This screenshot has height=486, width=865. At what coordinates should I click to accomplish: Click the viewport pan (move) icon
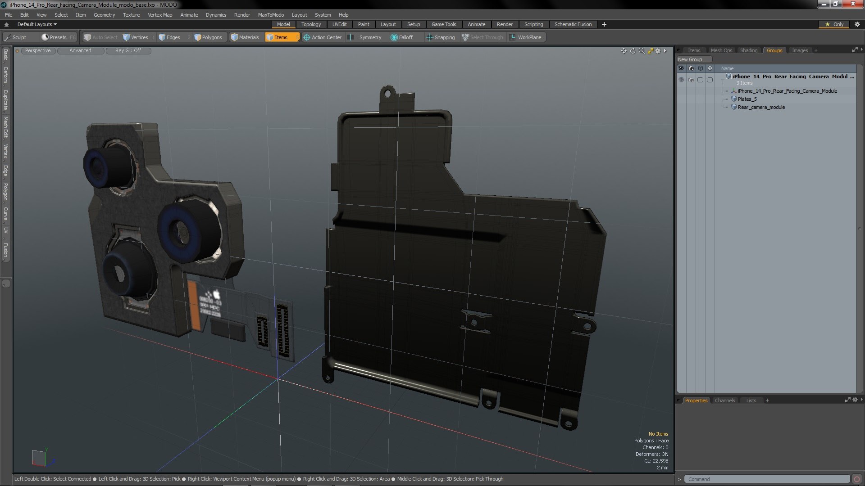[624, 51]
